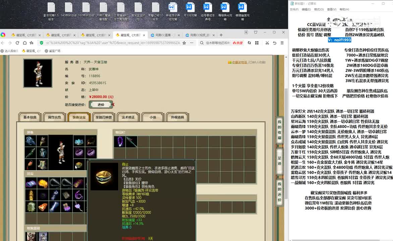Select the red pendant equipment icon
The width and height of the screenshot is (393, 241).
[x=30, y=165]
